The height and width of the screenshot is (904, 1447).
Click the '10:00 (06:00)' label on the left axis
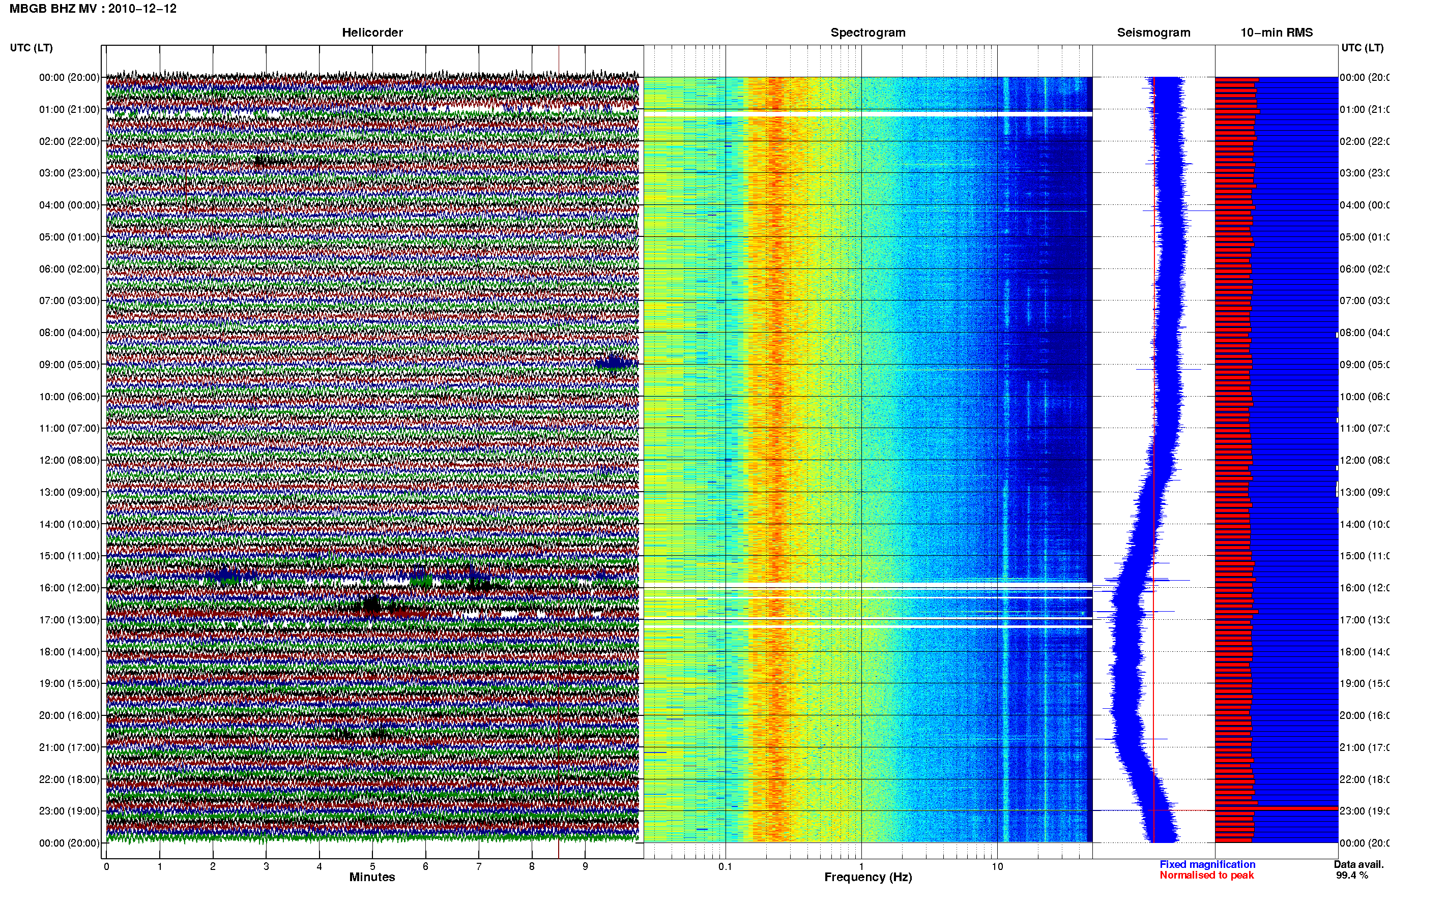tap(69, 397)
